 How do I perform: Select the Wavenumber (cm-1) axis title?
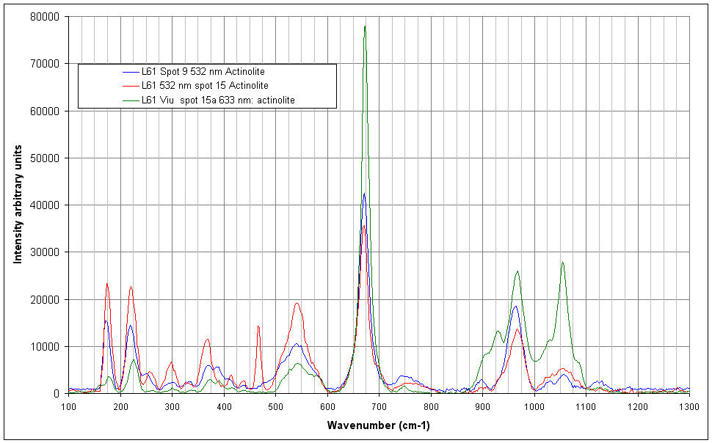pos(379,425)
